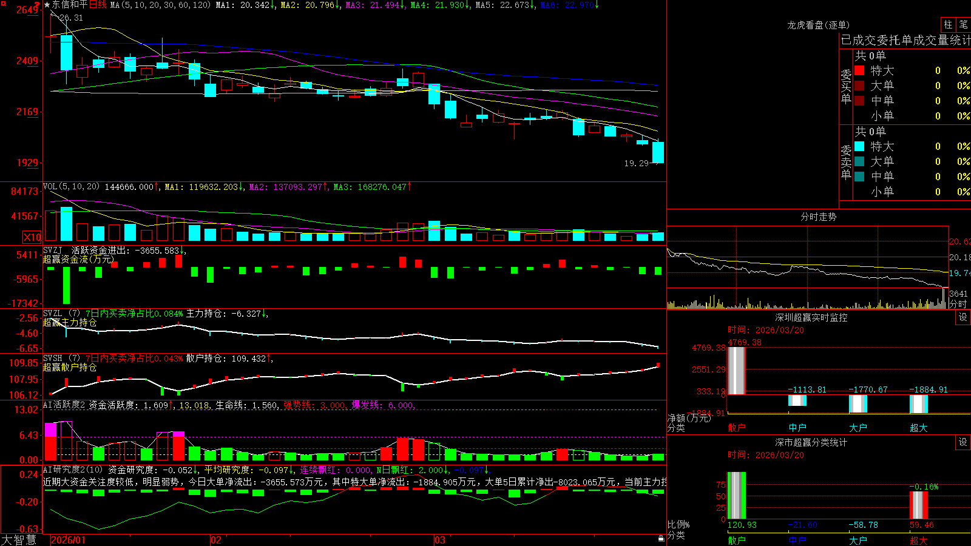Viewport: 971px width, 546px height.
Task: Click the -1770.67 大户 value
Action: click(867, 389)
